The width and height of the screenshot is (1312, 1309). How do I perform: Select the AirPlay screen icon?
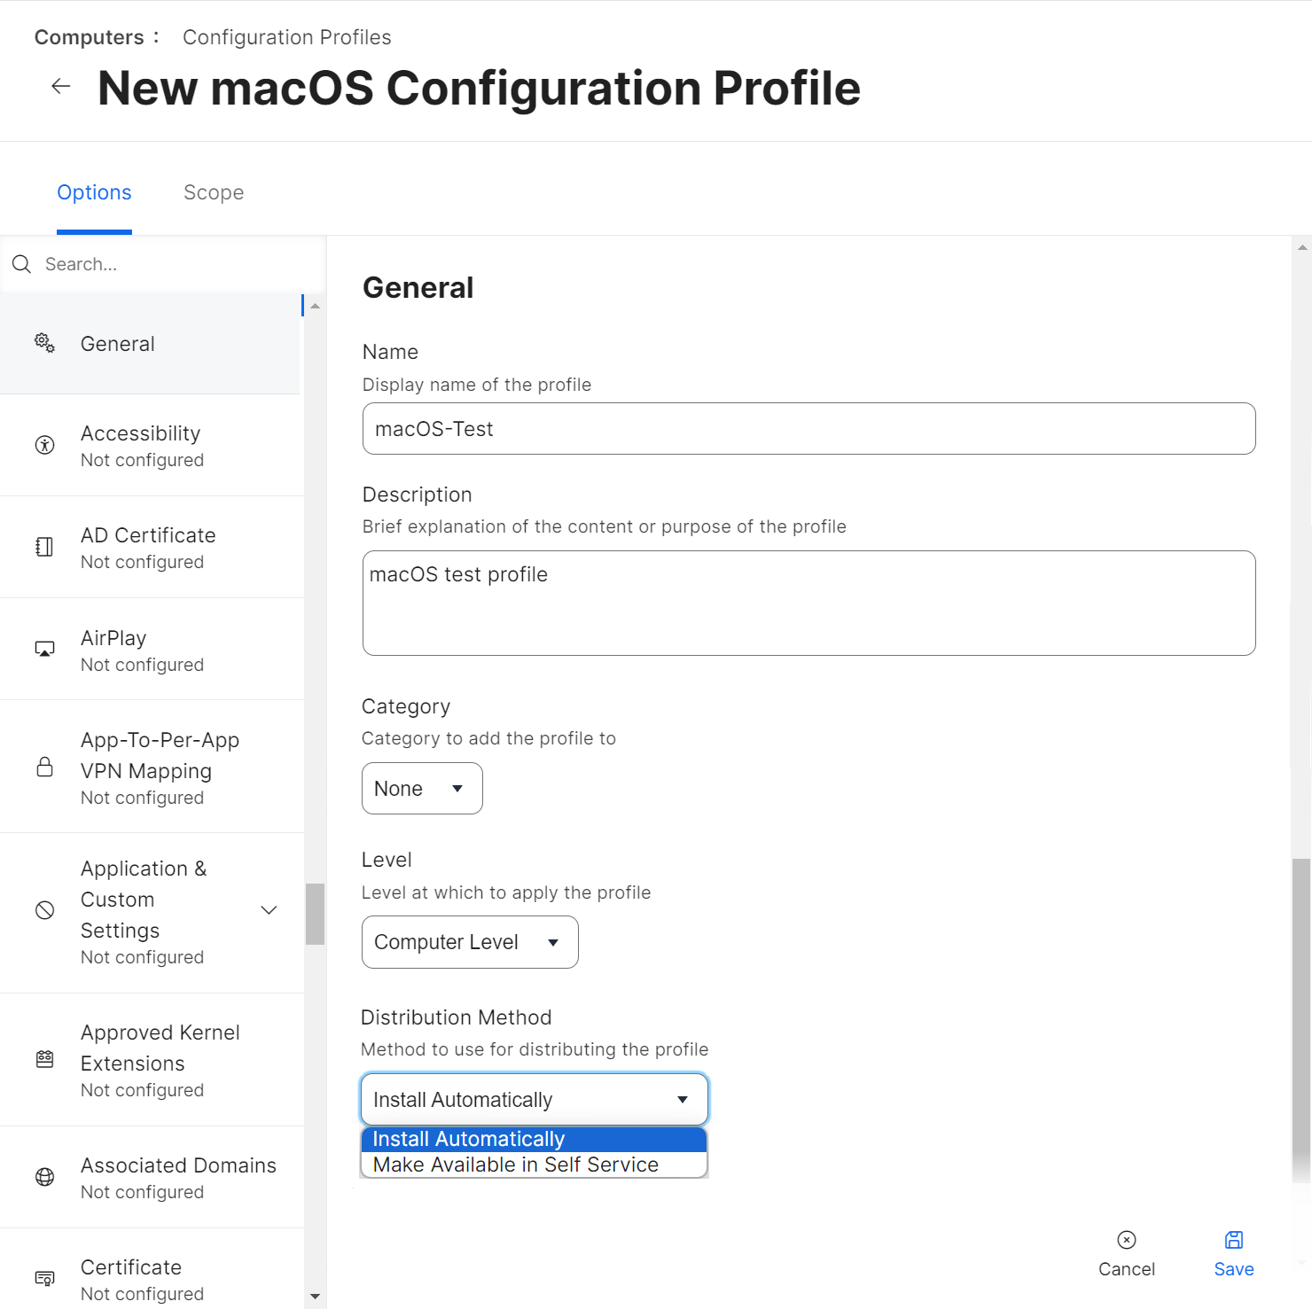pyautogui.click(x=44, y=650)
